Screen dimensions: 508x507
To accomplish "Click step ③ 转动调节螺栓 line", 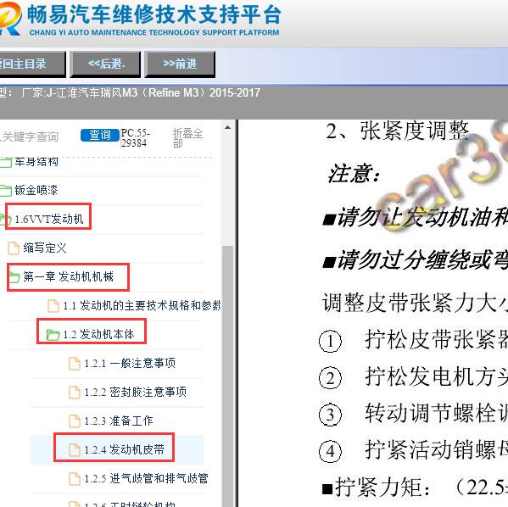I will 413,414.
